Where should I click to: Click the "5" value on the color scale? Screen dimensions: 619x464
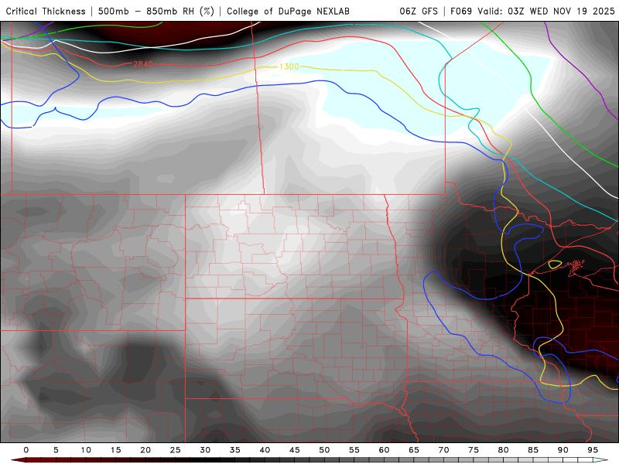(56, 450)
